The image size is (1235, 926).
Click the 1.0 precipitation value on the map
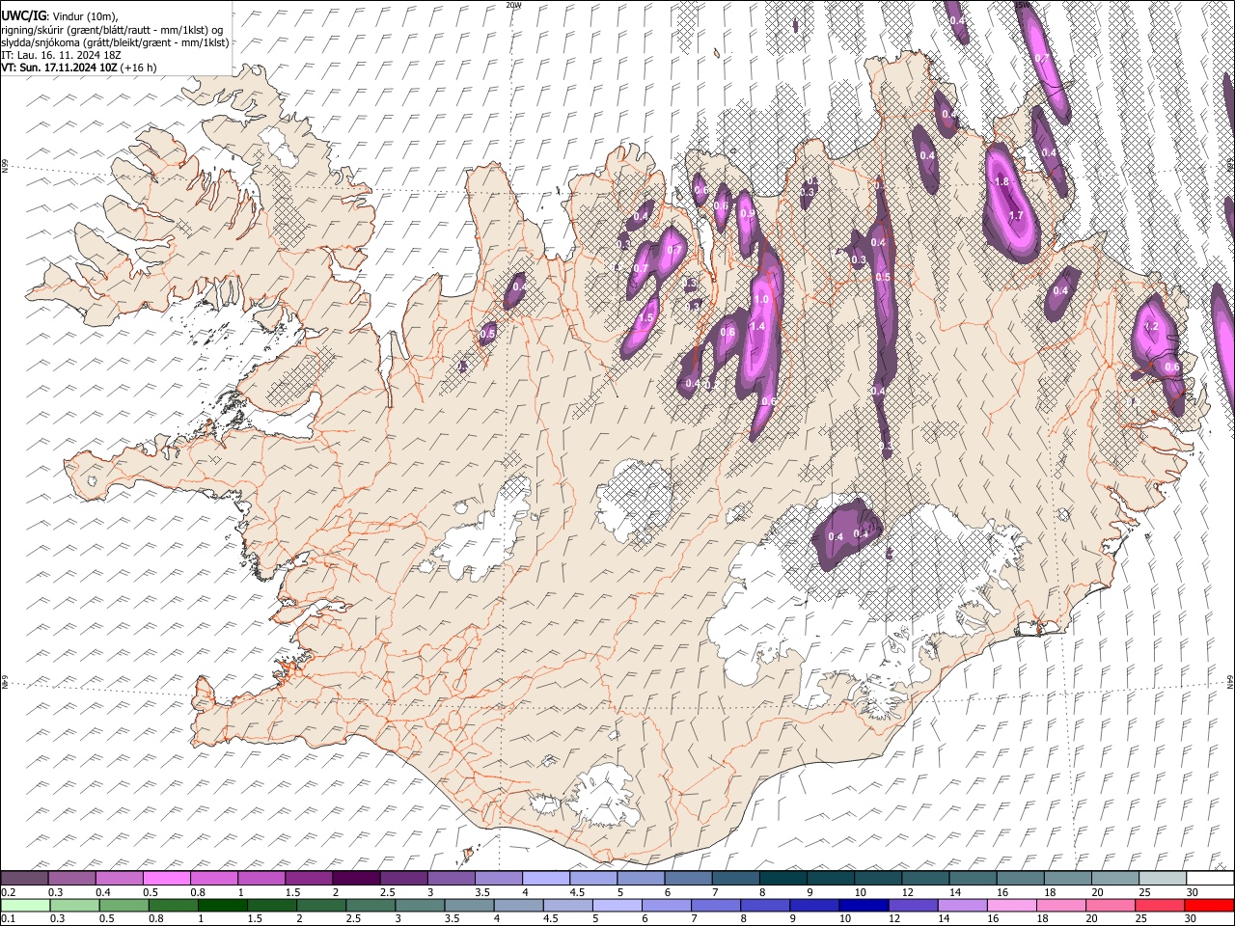[x=761, y=300]
